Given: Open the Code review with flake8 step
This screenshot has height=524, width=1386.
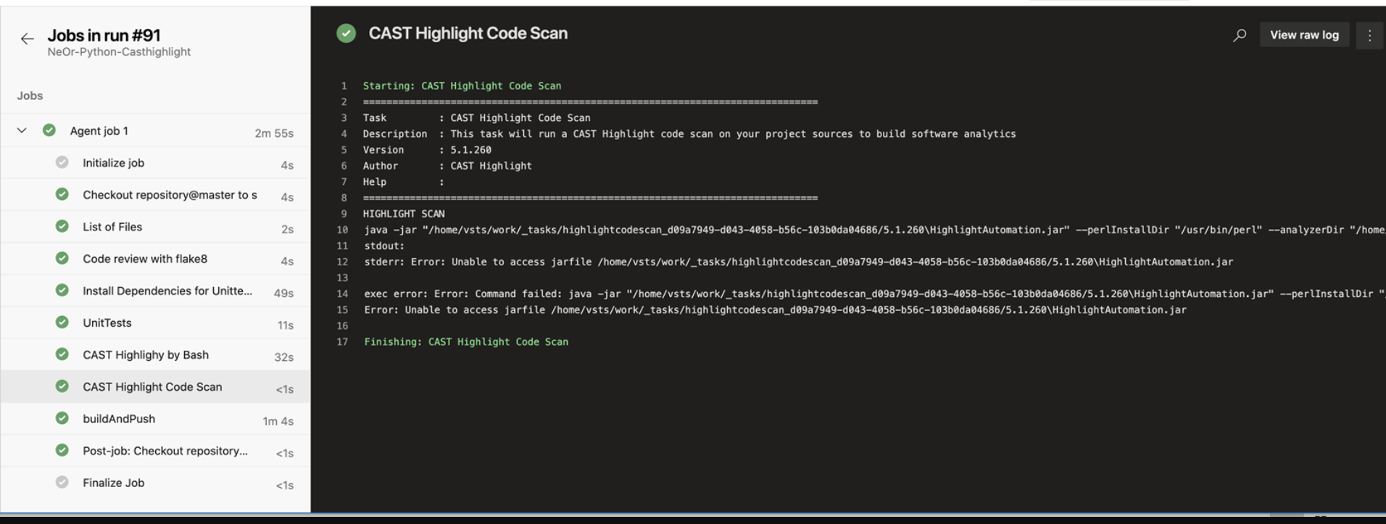Looking at the screenshot, I should [x=156, y=259].
